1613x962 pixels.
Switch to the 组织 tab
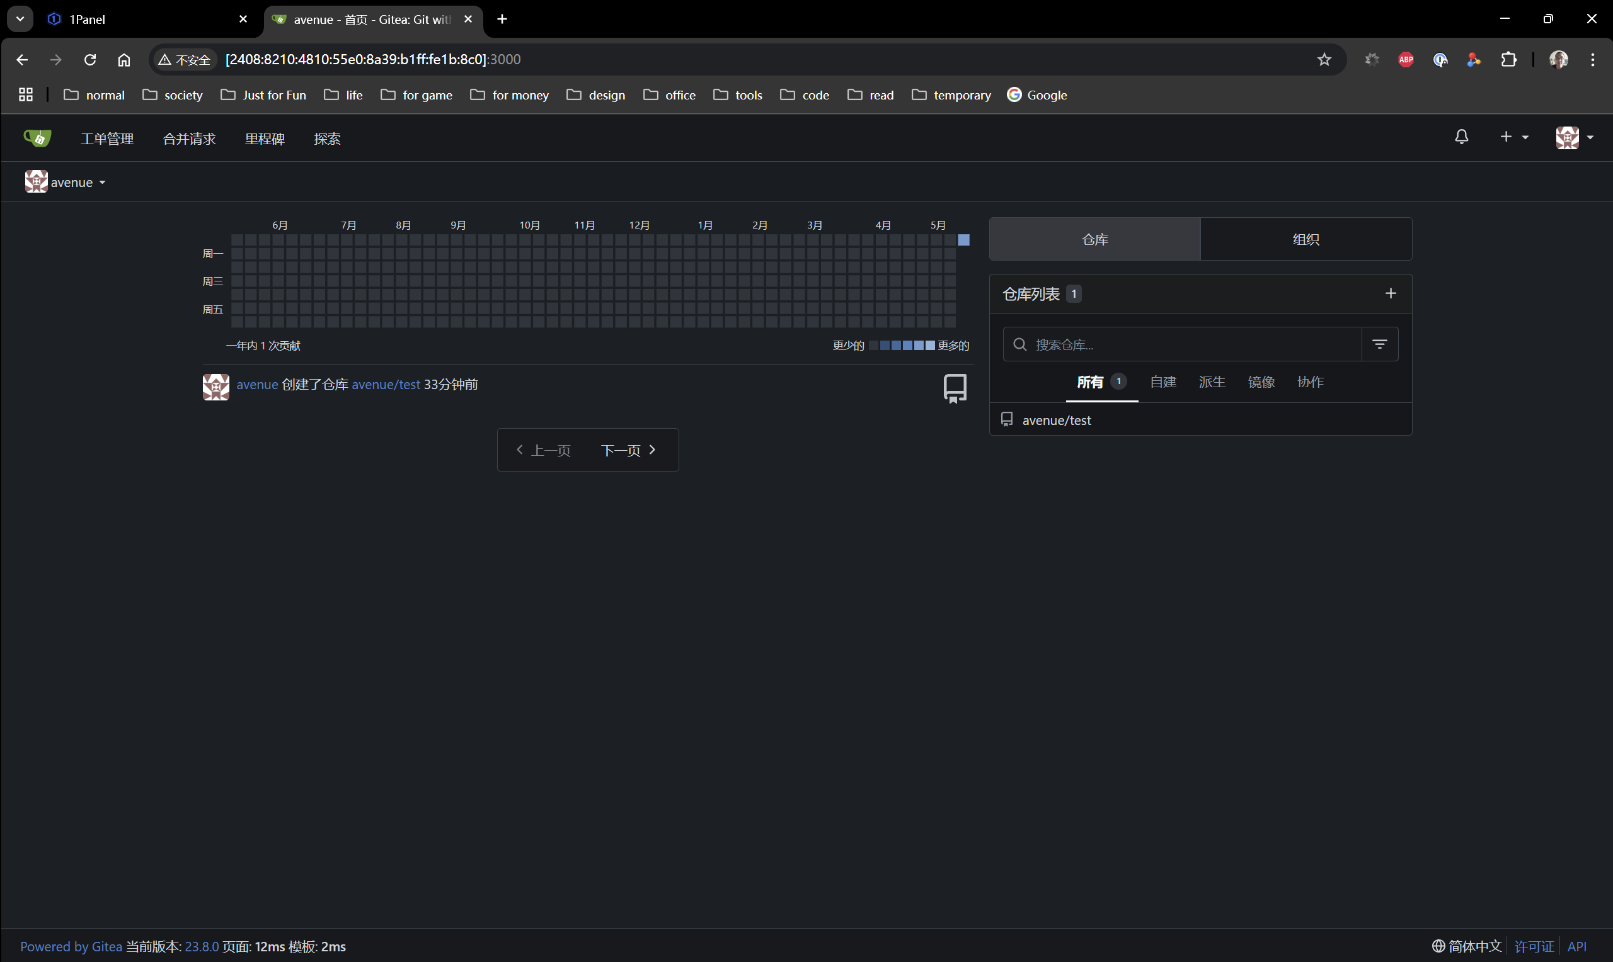point(1306,239)
